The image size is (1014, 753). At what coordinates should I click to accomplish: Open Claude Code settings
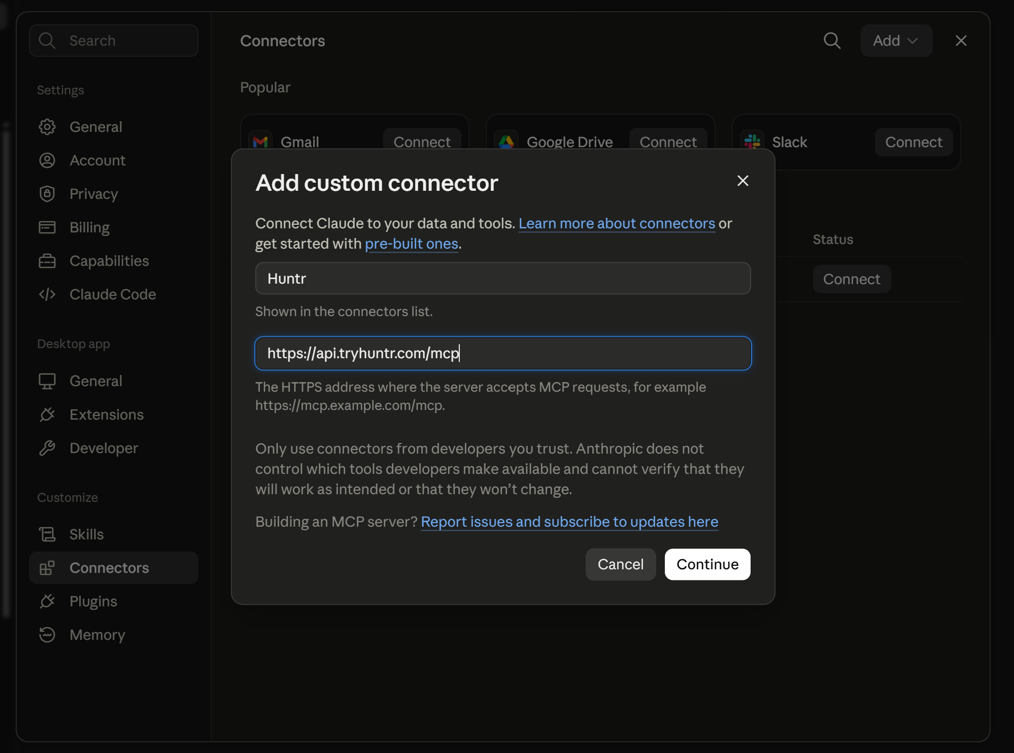[x=113, y=294]
